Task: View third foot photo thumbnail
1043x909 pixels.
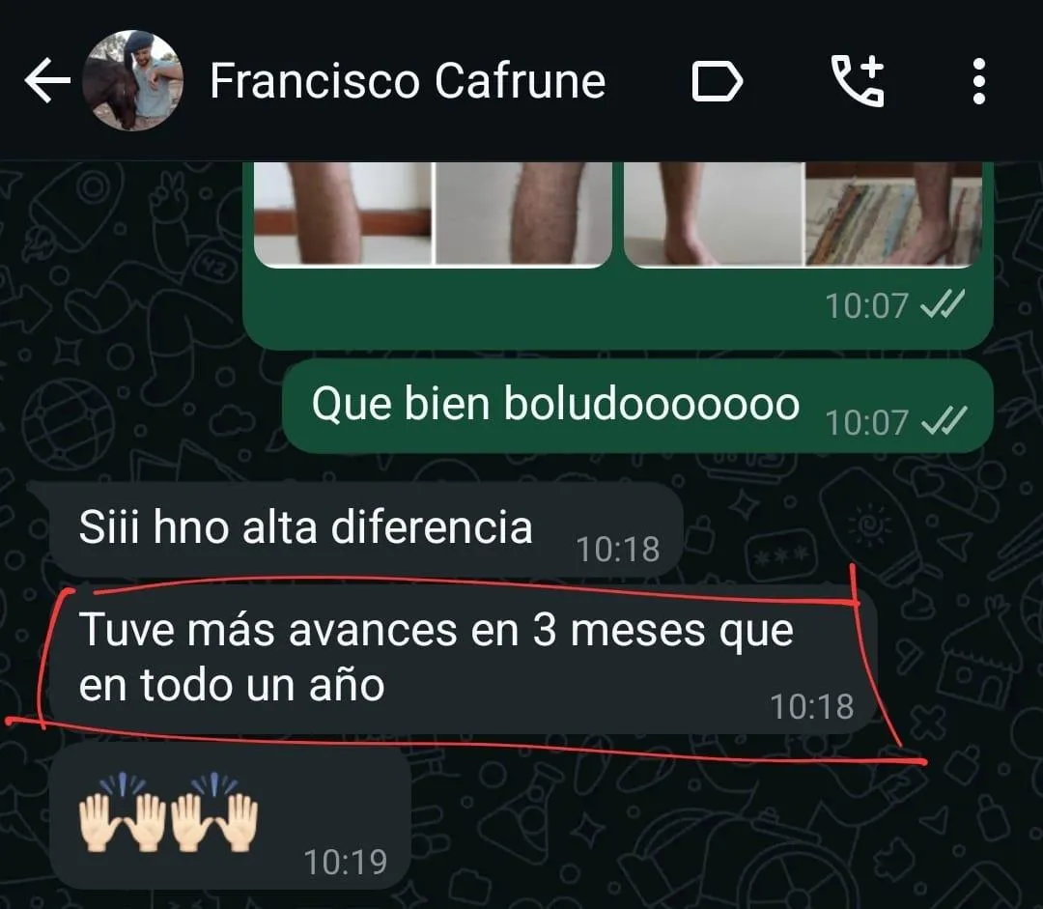Action: [x=714, y=213]
